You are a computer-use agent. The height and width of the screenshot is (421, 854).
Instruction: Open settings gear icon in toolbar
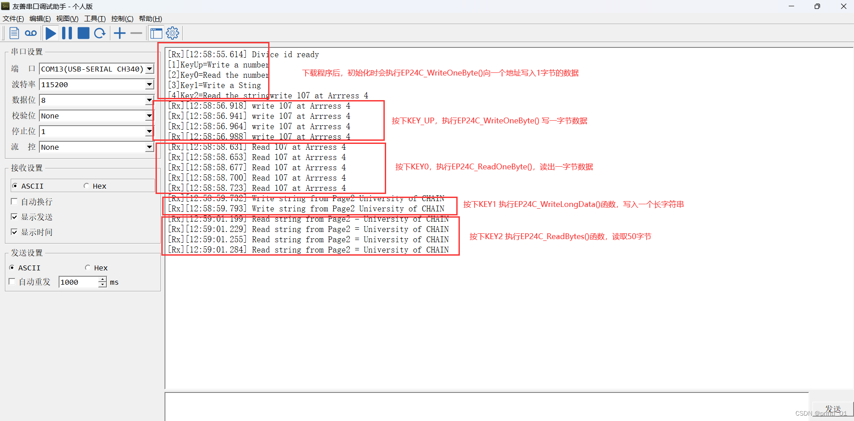click(x=172, y=33)
